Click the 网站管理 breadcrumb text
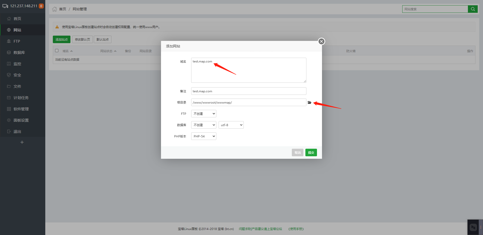The image size is (483, 235). [80, 9]
